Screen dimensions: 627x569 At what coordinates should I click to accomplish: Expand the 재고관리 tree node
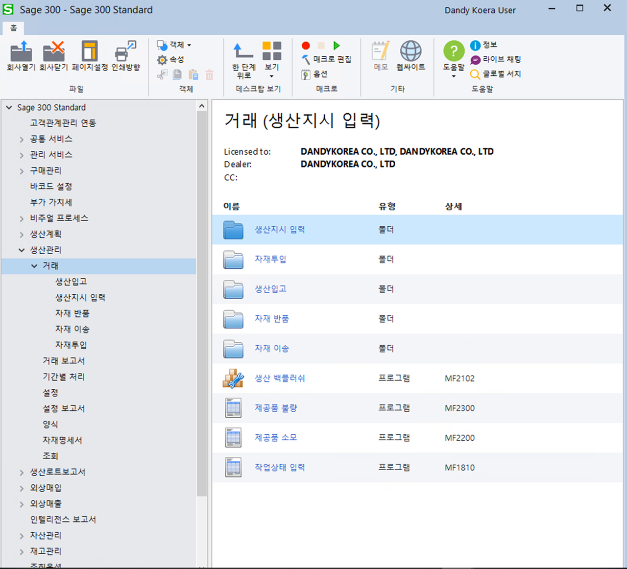coord(22,551)
